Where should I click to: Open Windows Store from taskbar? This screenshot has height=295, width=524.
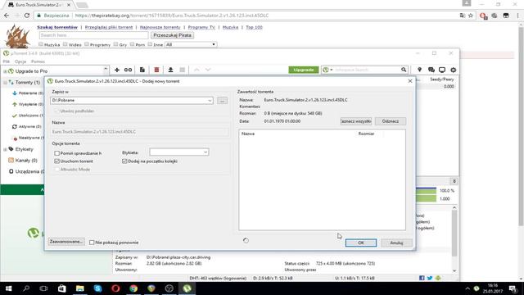62,288
